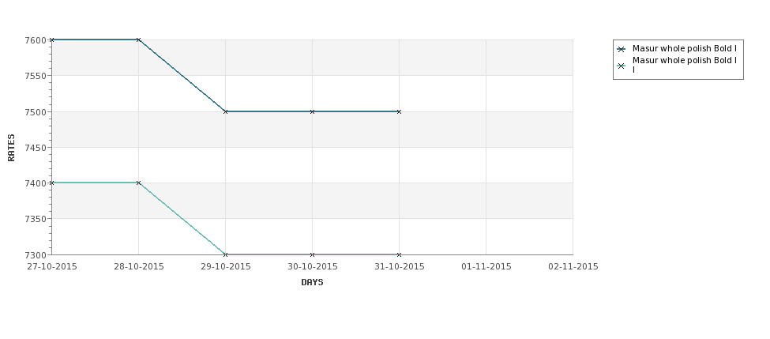770x339 pixels.
Task: Click the DAYS axis title
Action: [312, 283]
